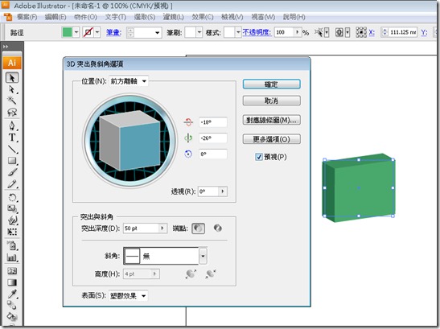Image resolution: width=440 pixels, height=329 pixels.
Task: Click the 更多選項(O) button
Action: click(x=271, y=139)
